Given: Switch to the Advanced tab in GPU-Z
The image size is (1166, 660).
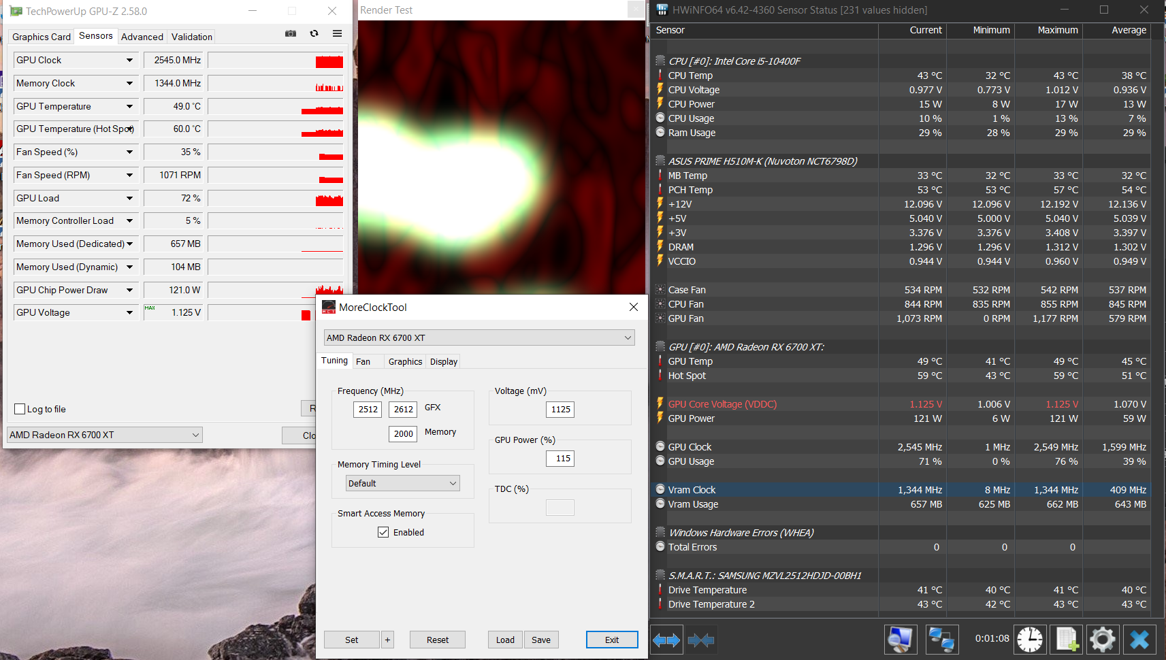Looking at the screenshot, I should 142,37.
